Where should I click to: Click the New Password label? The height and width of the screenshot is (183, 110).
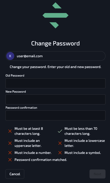click(16, 92)
